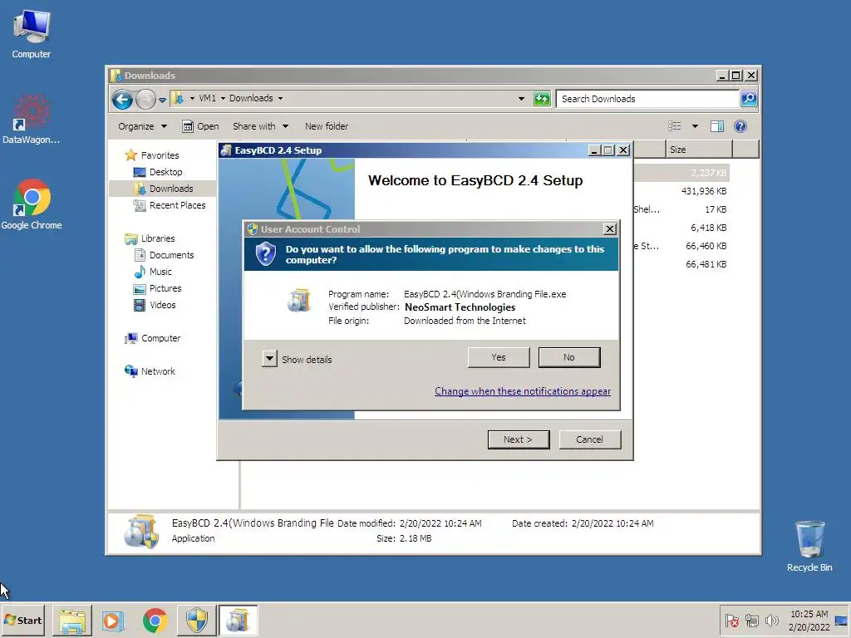Open the Organize dropdown menu
This screenshot has width=851, height=638.
(143, 126)
